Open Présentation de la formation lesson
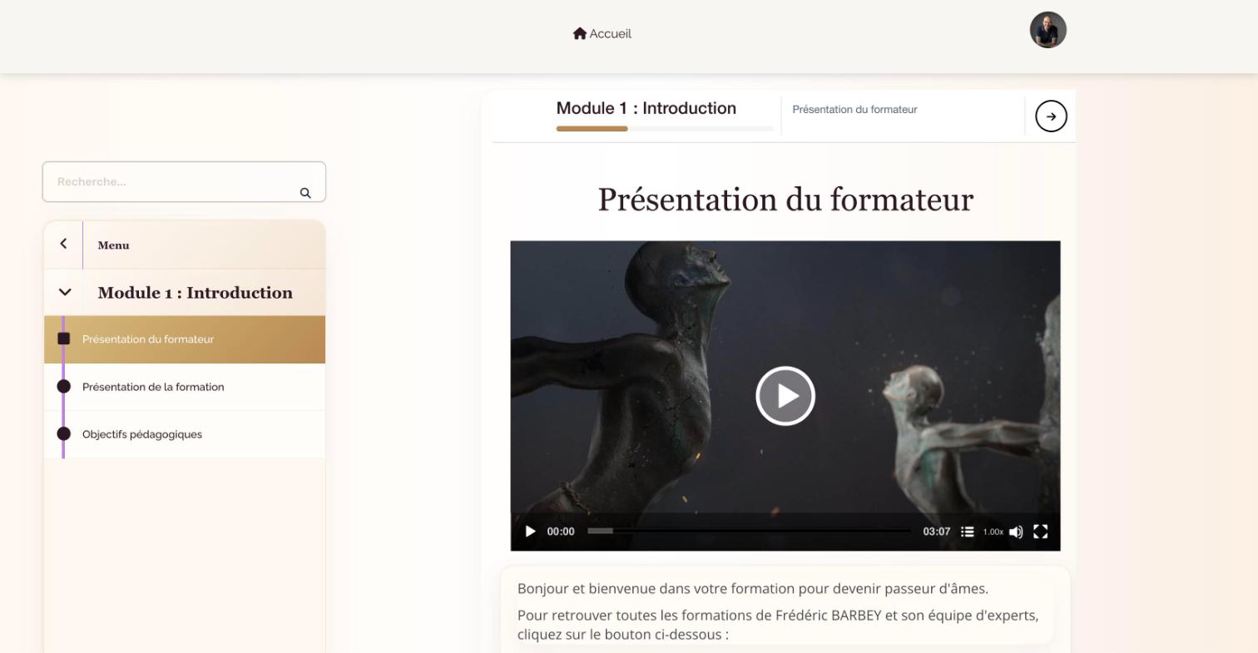Image resolution: width=1258 pixels, height=653 pixels. tap(185, 387)
